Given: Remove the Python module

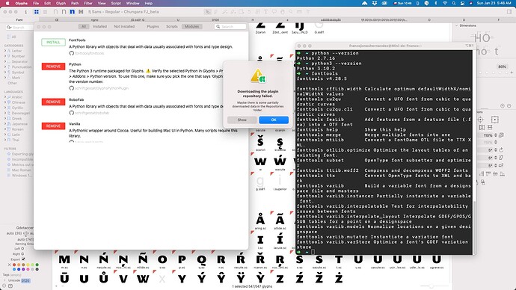Looking at the screenshot, I should [53, 67].
